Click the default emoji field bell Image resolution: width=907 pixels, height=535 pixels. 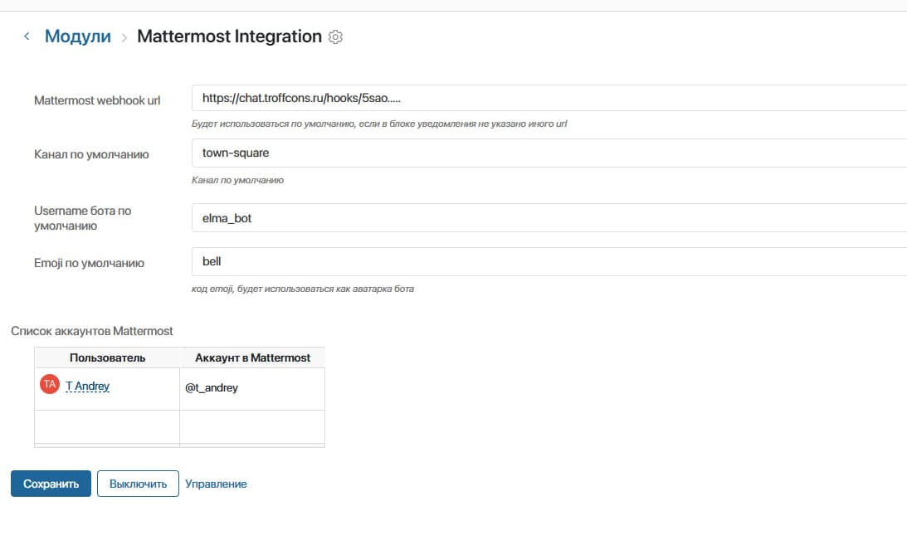click(x=548, y=261)
